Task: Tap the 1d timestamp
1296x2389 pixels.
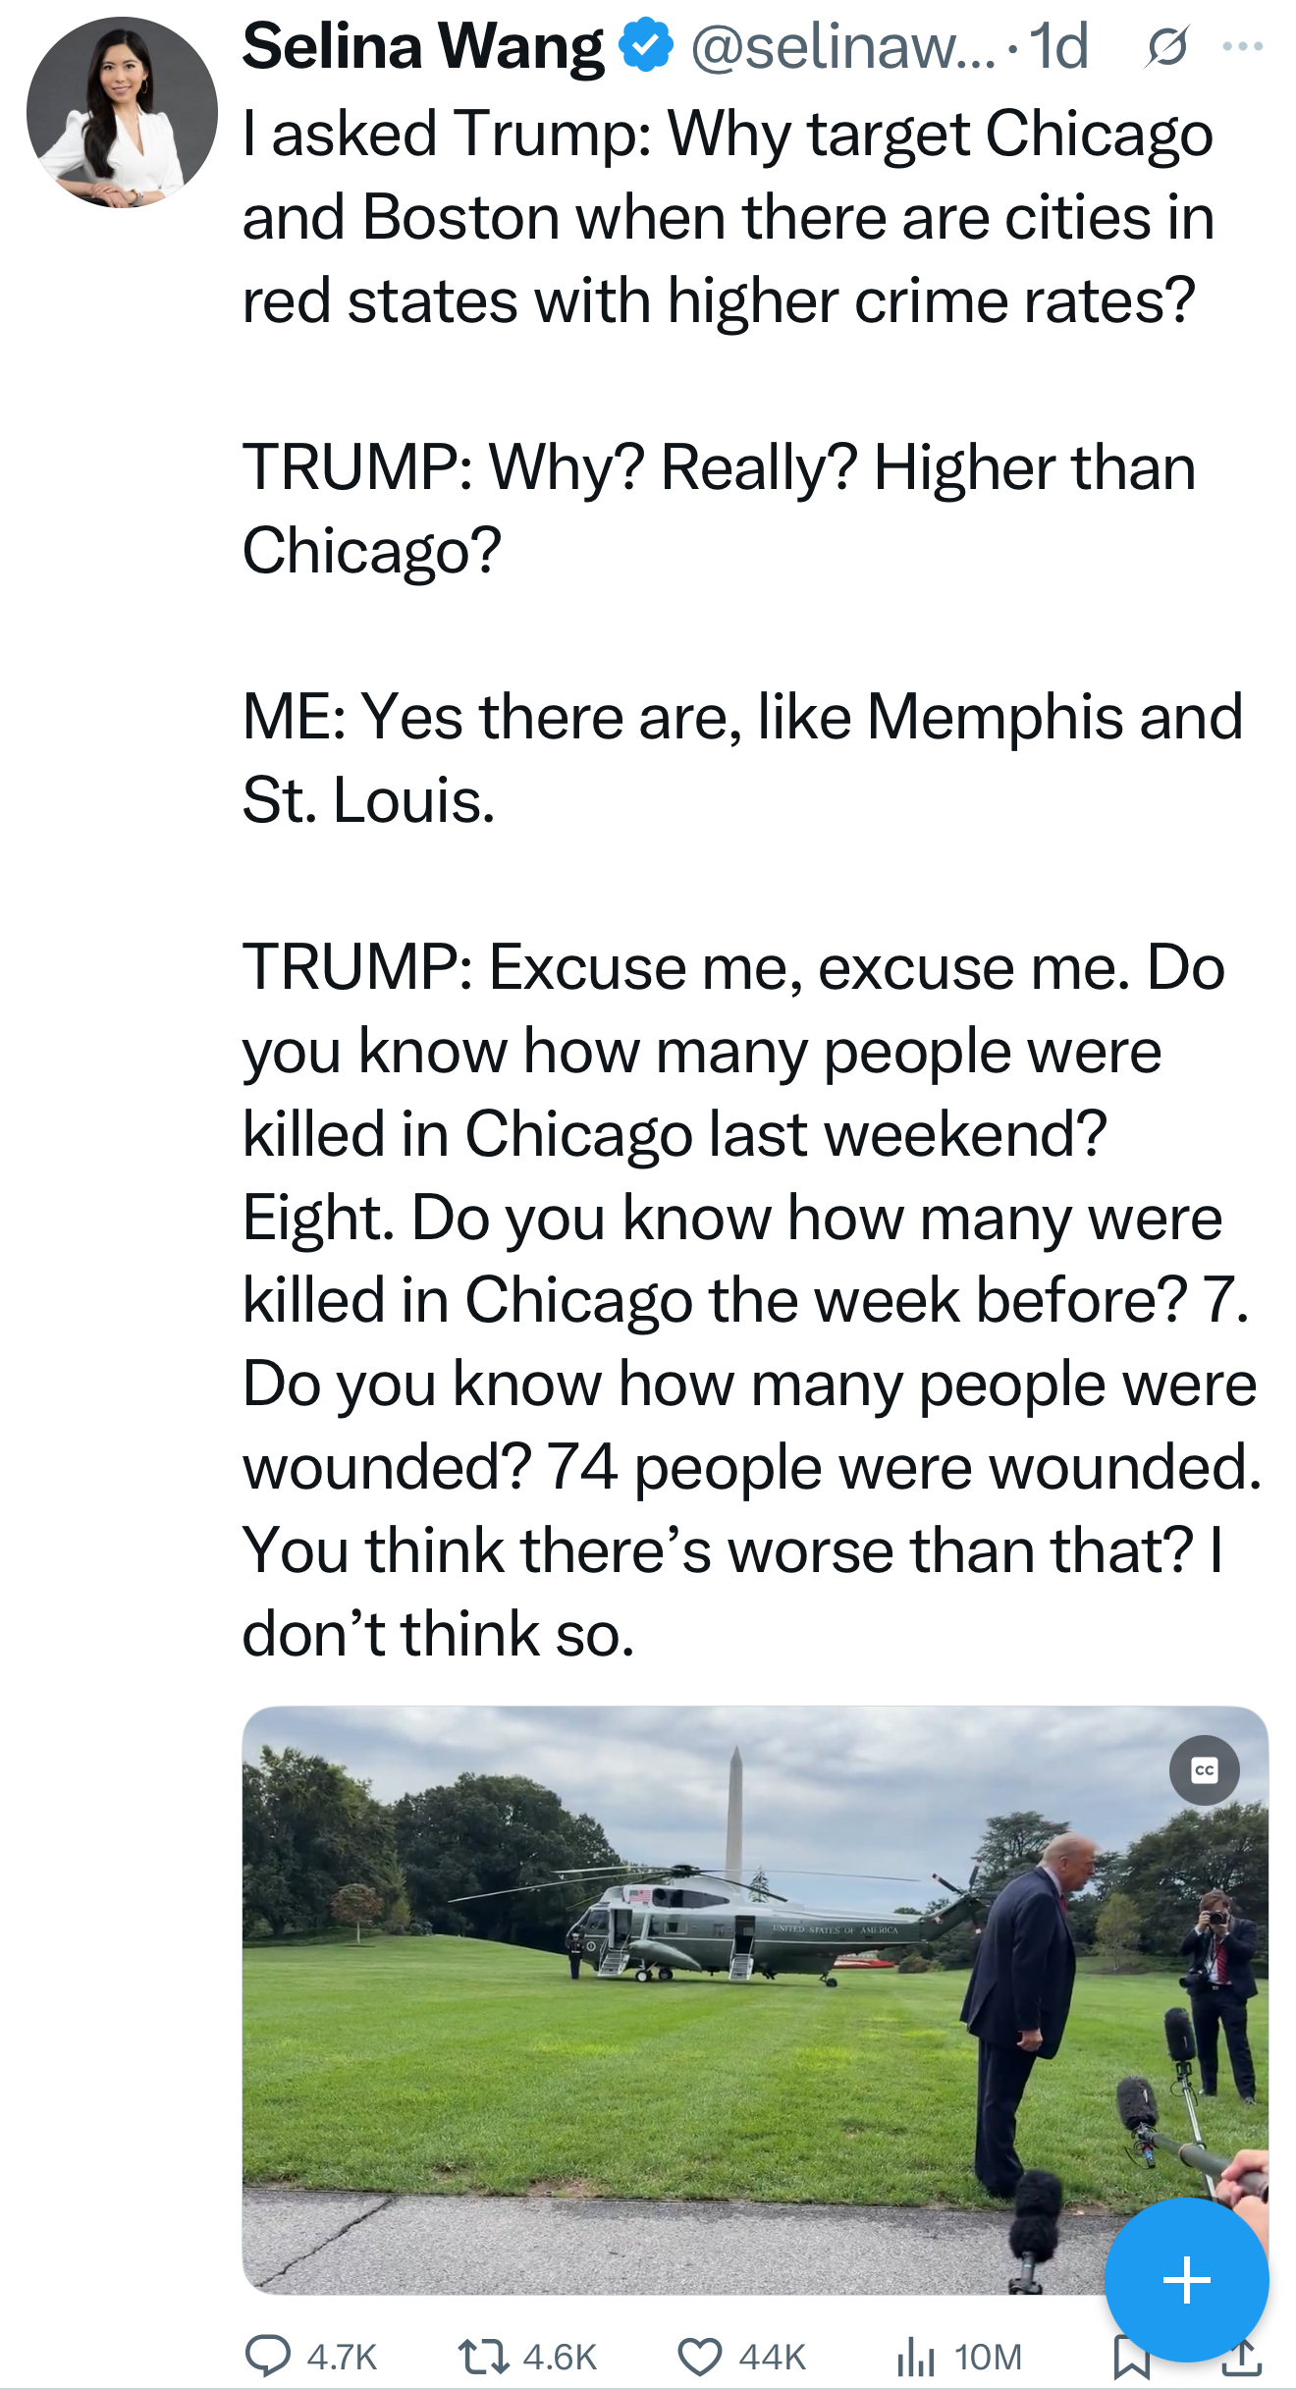Action: 1058,46
